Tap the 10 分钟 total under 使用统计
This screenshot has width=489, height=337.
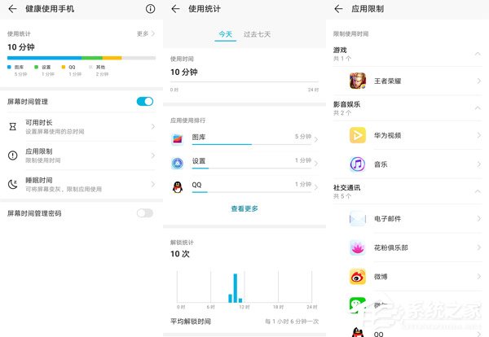(21, 47)
